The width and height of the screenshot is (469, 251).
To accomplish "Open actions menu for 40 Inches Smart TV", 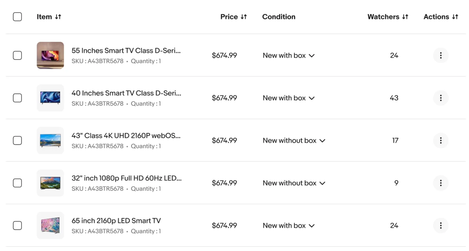I will (x=441, y=98).
